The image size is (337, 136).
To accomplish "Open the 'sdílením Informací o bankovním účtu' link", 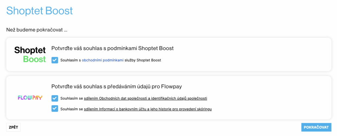I will (148, 109).
